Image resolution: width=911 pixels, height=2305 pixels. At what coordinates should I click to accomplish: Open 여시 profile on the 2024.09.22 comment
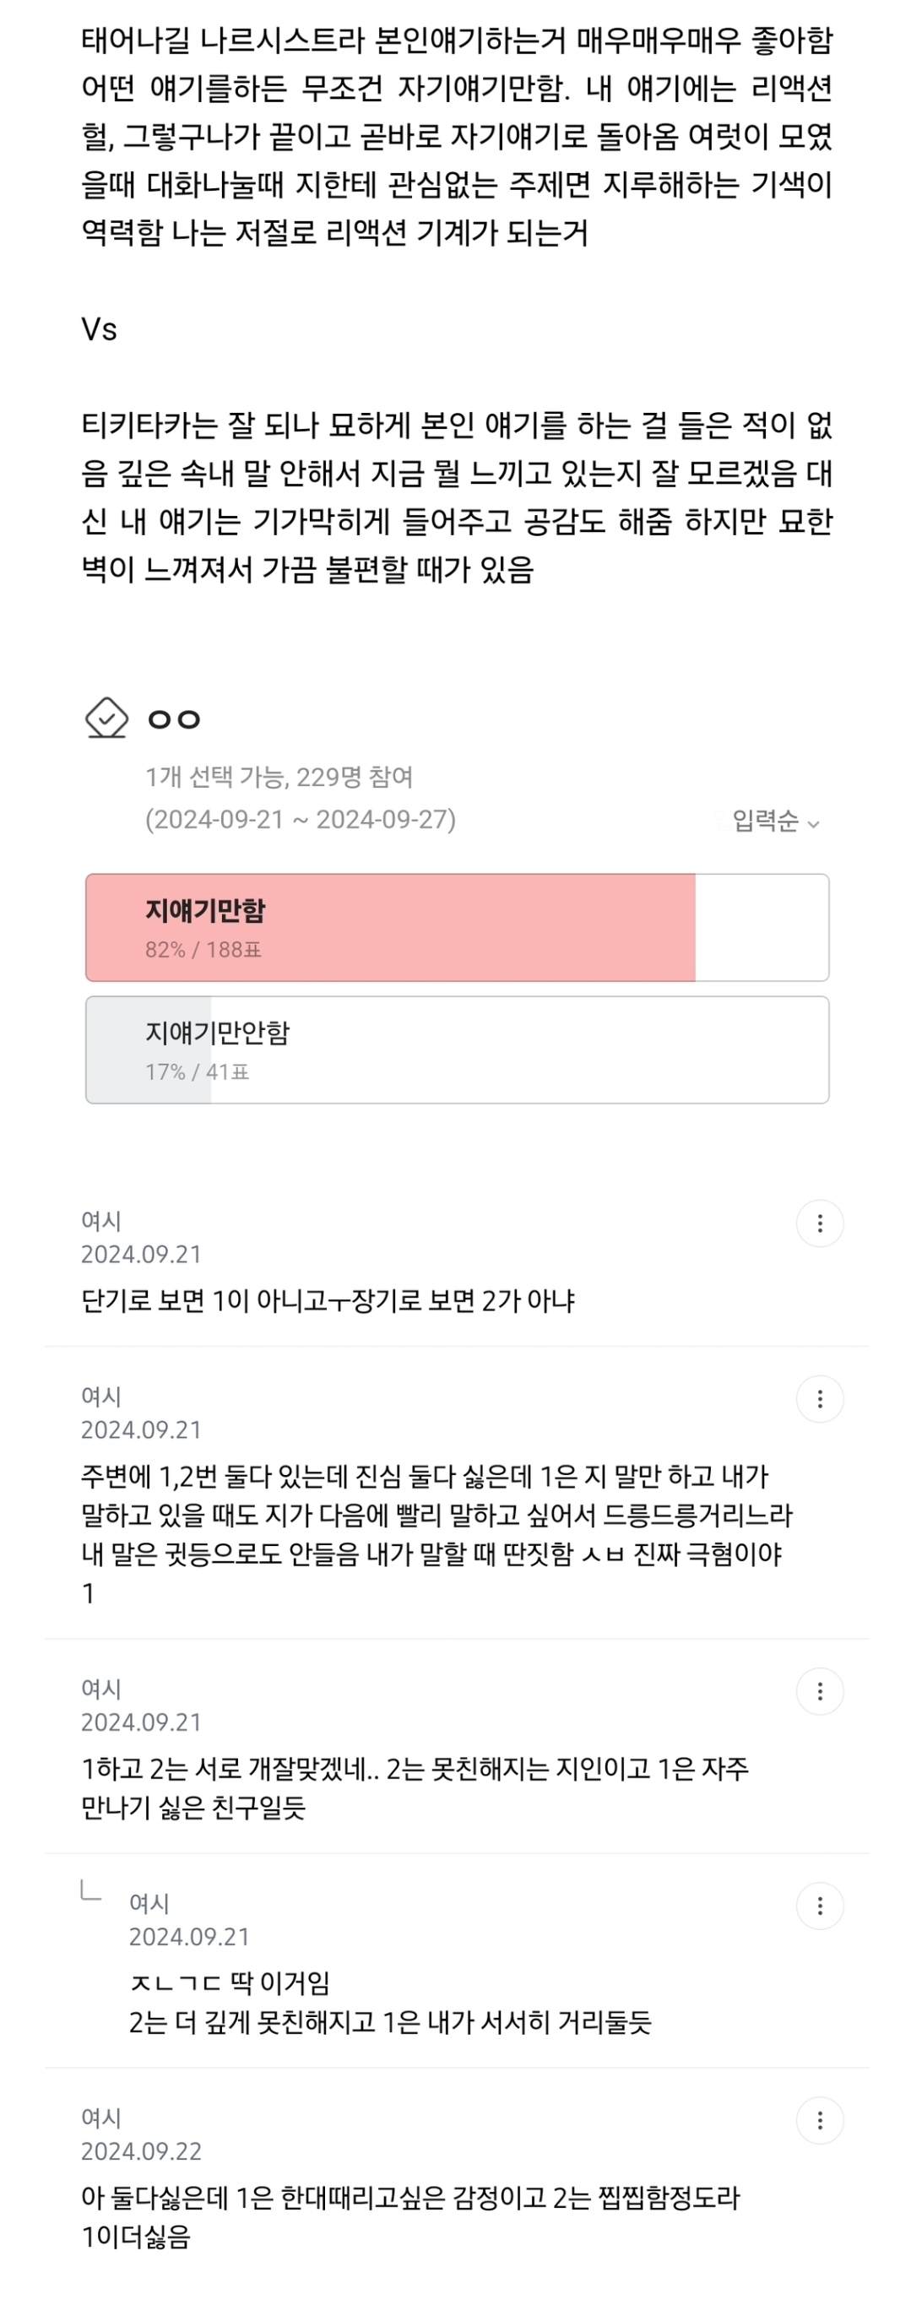point(100,2118)
